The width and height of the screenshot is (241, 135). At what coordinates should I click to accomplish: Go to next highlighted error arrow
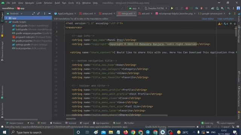(x=235, y=24)
